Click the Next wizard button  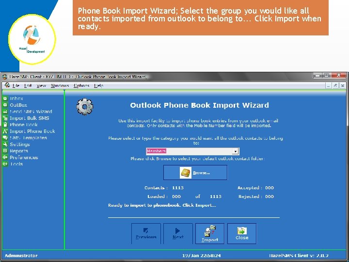click(178, 234)
